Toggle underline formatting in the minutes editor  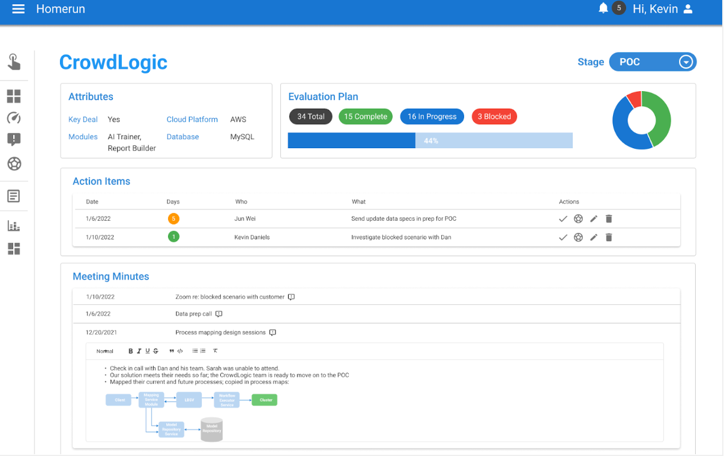pos(148,351)
